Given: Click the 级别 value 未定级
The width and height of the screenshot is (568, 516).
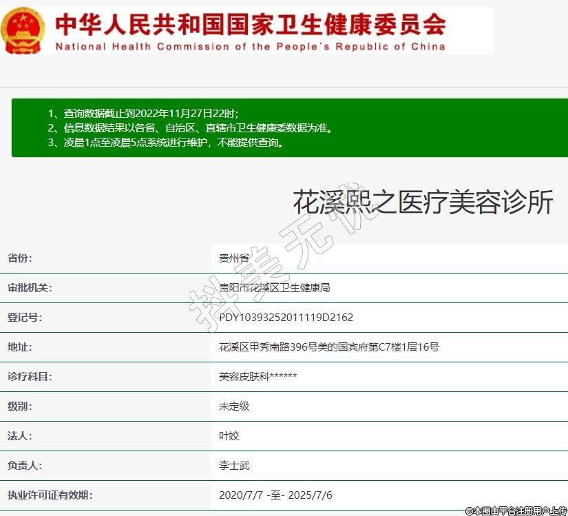Looking at the screenshot, I should click(x=234, y=406).
